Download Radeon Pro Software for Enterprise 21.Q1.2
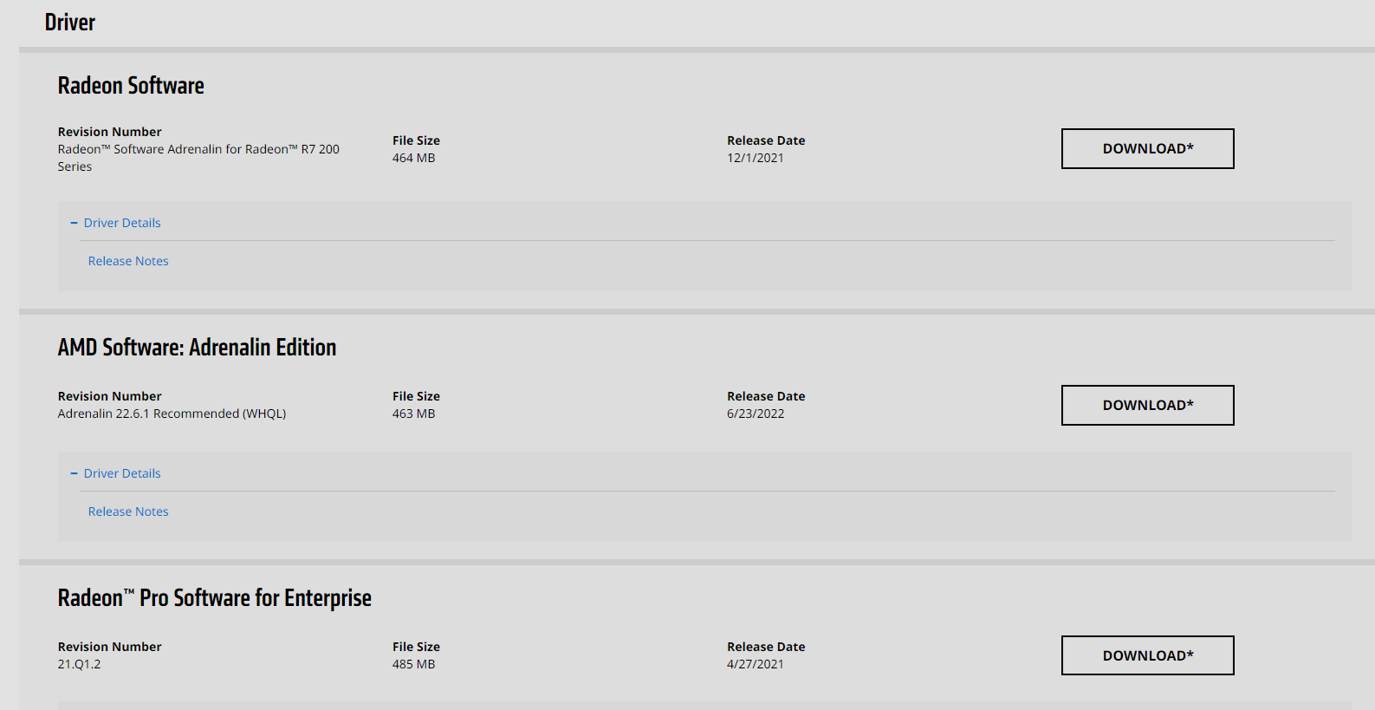The height and width of the screenshot is (710, 1375). click(x=1147, y=655)
